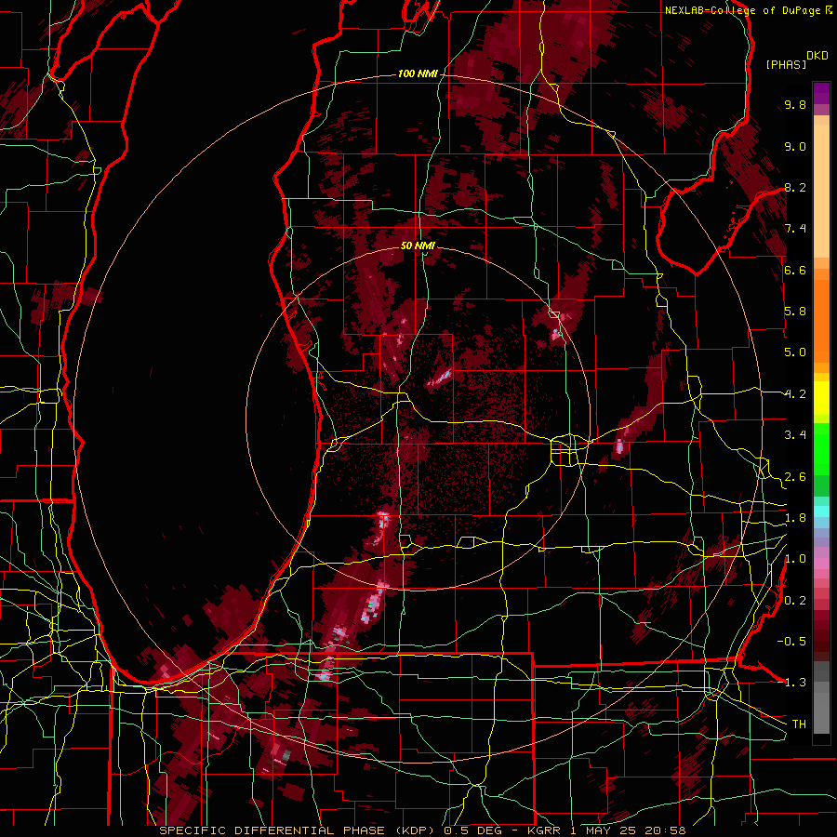
Task: Click the 8.2 value on the color scale
Action: [795, 187]
